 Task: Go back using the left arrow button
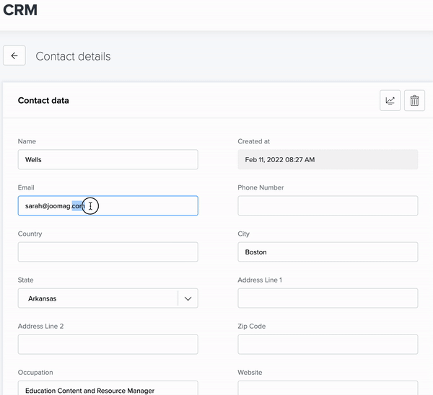(x=14, y=56)
